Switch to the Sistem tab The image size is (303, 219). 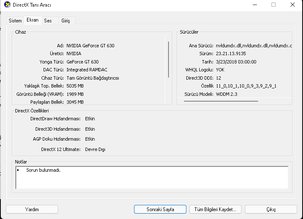click(15, 21)
